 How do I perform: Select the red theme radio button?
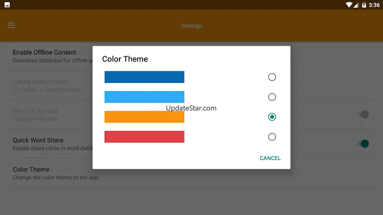pos(272,137)
